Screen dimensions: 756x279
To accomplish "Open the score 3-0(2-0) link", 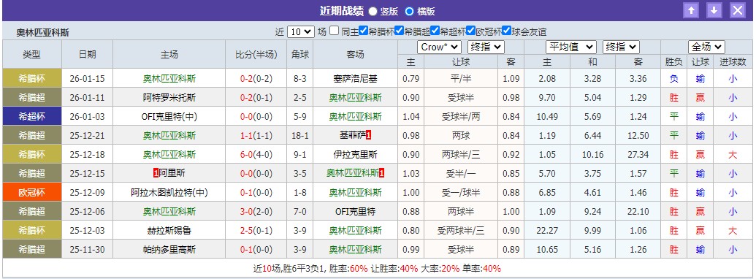I will coord(256,212).
